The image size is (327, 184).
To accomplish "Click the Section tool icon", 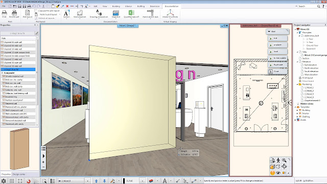I will click(66, 13).
